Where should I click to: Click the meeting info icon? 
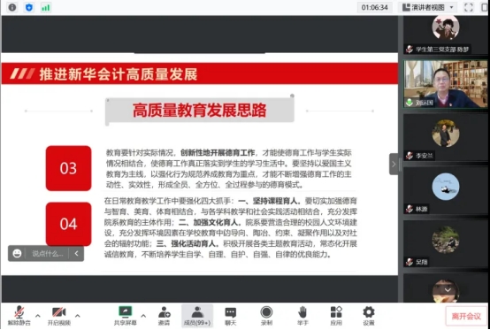pyautogui.click(x=12, y=7)
